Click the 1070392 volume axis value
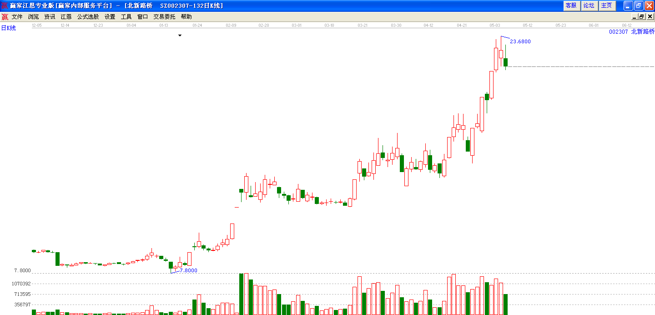The width and height of the screenshot is (655, 315). click(21, 284)
